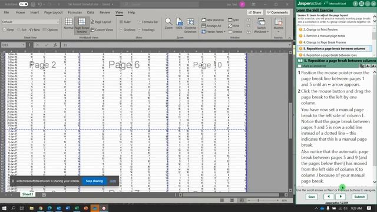Click the copy icon beside Mark as answered
The image size is (377, 212).
point(362,66)
